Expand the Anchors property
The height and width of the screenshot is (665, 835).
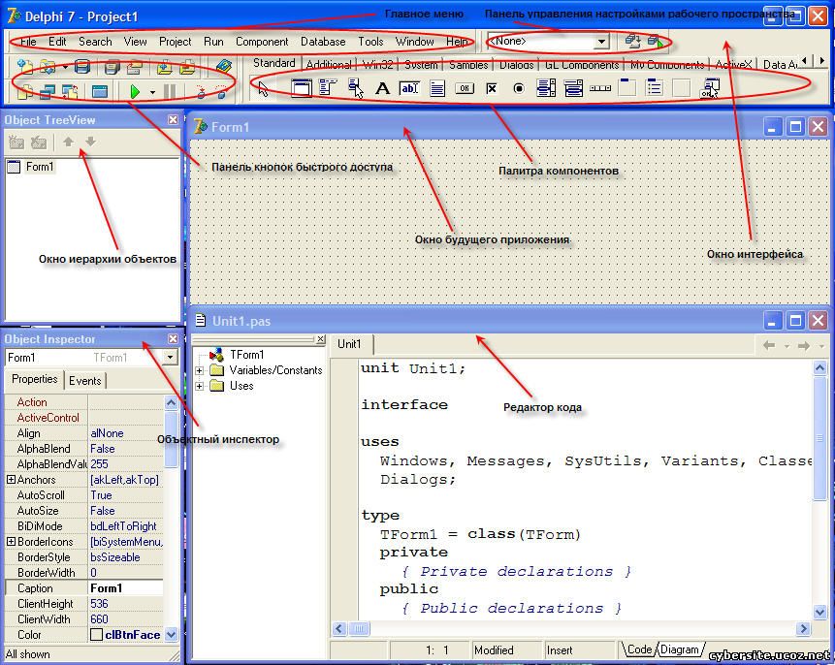[x=11, y=479]
